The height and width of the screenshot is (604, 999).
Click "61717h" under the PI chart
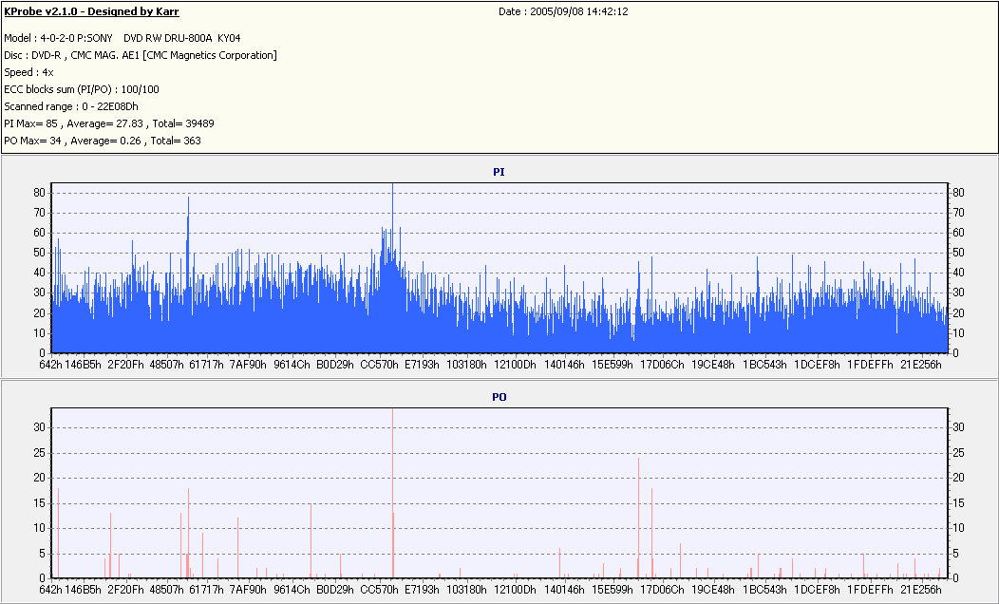click(206, 365)
